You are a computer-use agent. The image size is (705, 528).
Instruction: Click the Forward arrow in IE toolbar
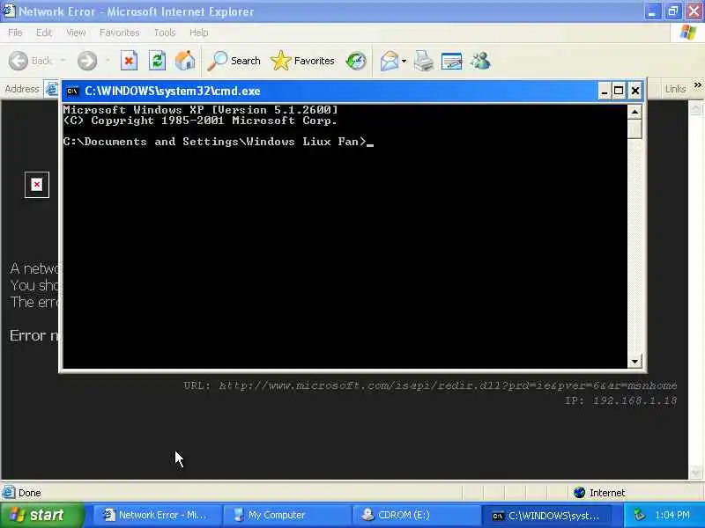(86, 61)
